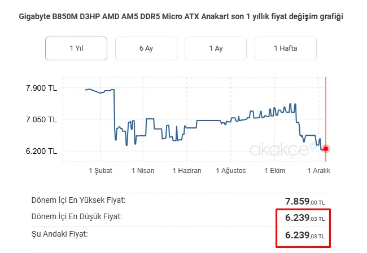Click the 1 Şubat date label
This screenshot has height=253, width=367.
pyautogui.click(x=102, y=171)
